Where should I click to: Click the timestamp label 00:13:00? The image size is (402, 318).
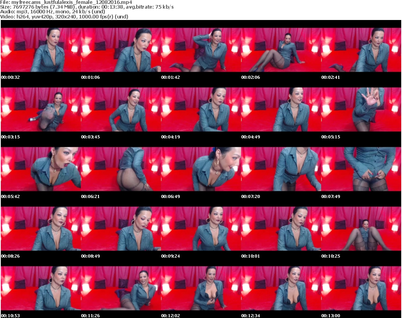(331, 316)
